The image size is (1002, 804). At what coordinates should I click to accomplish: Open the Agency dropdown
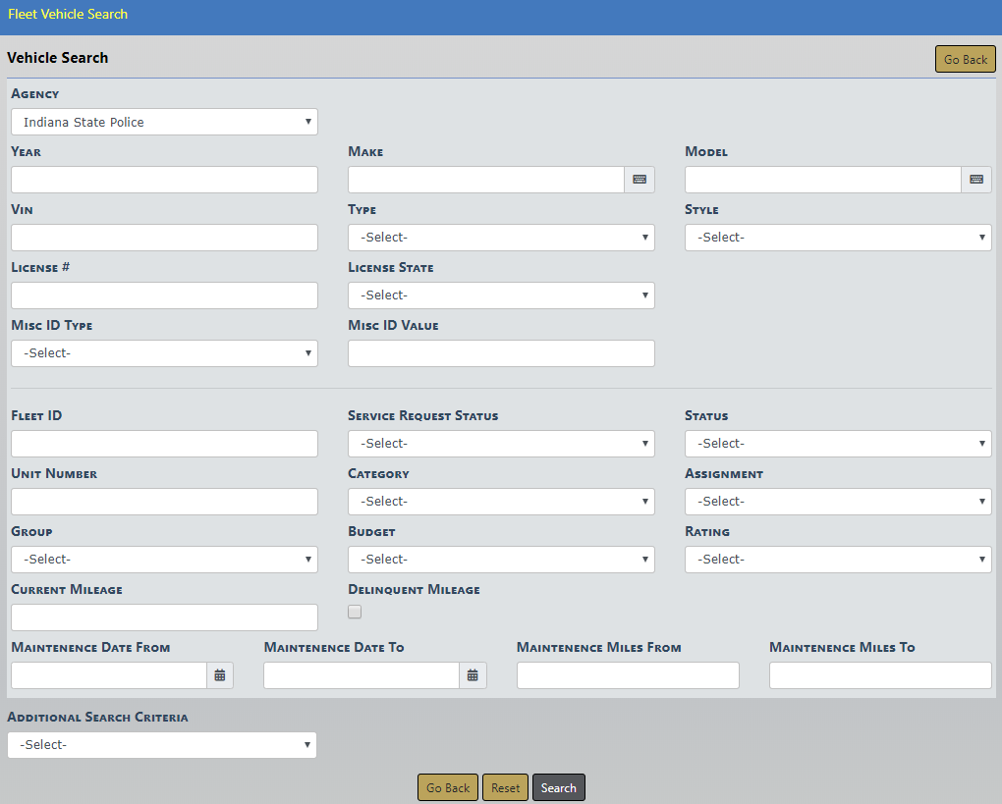point(164,122)
